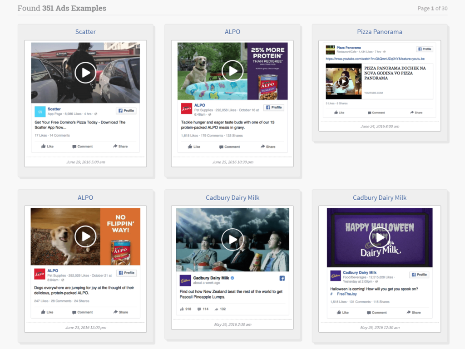
Task: Play the Pizza Panorama YouTube video thumbnail
Action: point(344,81)
